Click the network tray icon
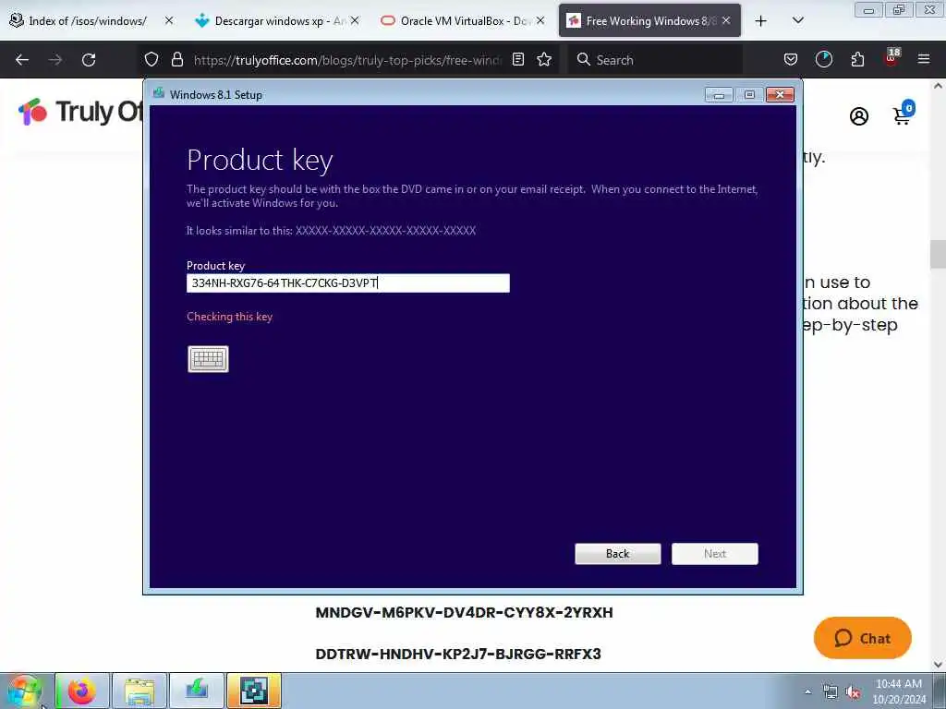946x709 pixels. [831, 692]
